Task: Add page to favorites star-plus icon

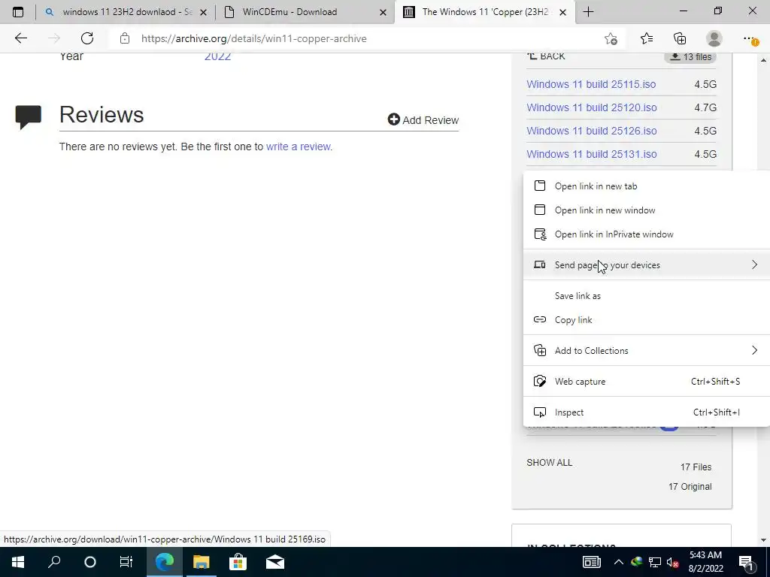Action: (611, 38)
